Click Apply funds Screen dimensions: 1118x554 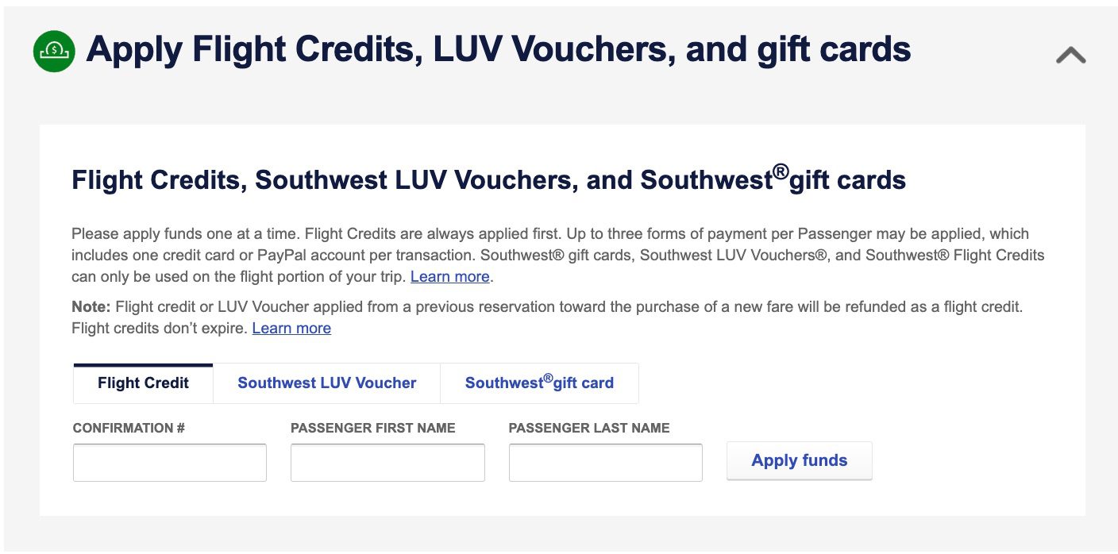(x=799, y=460)
